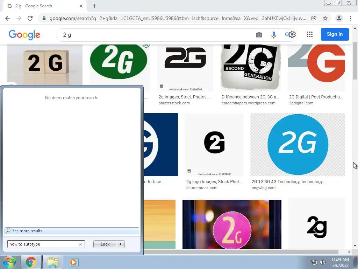Open the '2G Digital | Post Productio...' link
Viewport: 358px width, 269px height.
pos(316,97)
